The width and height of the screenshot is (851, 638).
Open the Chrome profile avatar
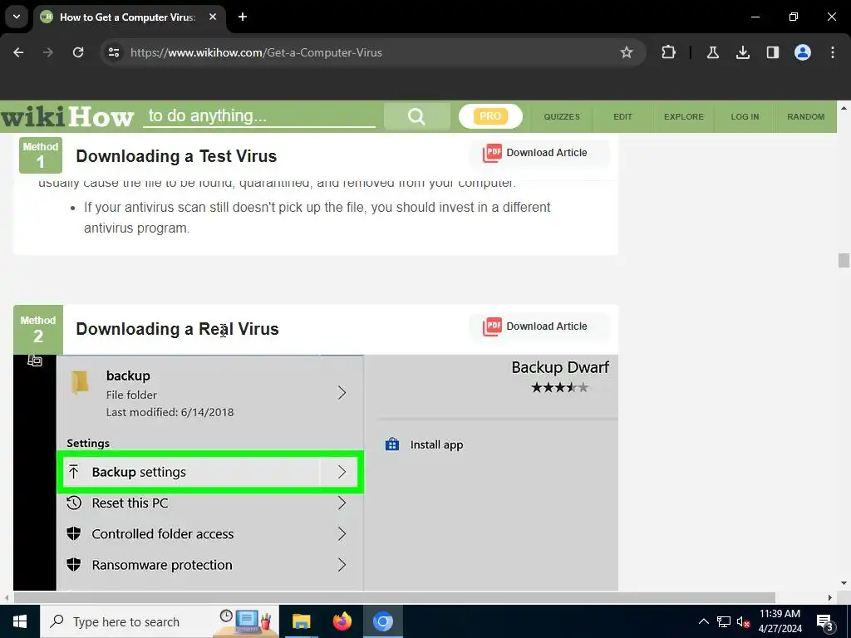click(x=803, y=52)
